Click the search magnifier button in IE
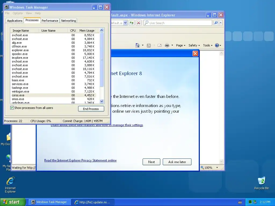 (216, 23)
